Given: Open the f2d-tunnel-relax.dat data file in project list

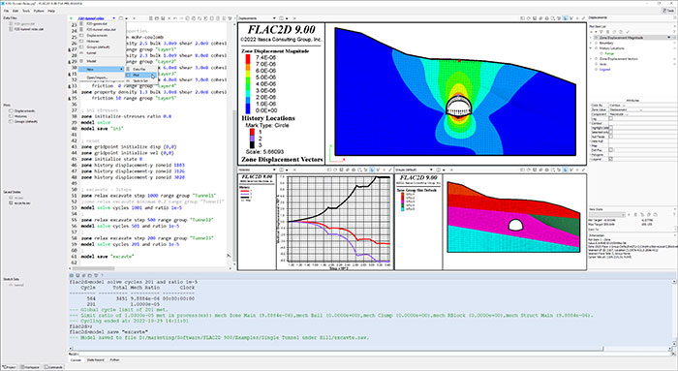Looking at the screenshot, I should 29,29.
